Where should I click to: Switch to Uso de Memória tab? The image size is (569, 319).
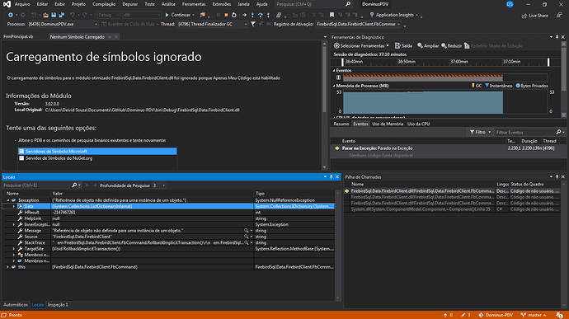[x=388, y=124]
